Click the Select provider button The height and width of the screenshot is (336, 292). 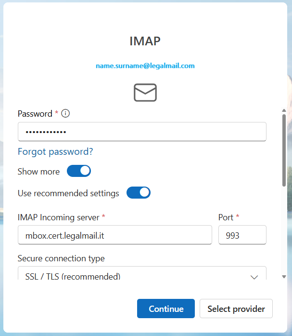(236, 309)
